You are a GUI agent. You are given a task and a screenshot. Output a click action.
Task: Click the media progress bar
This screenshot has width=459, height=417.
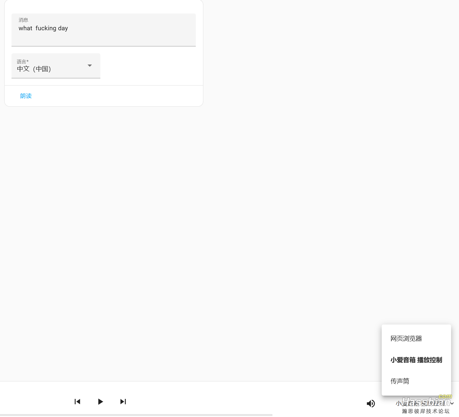click(x=136, y=415)
